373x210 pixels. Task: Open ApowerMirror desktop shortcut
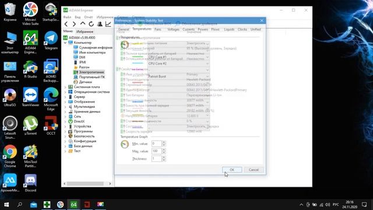point(10,183)
